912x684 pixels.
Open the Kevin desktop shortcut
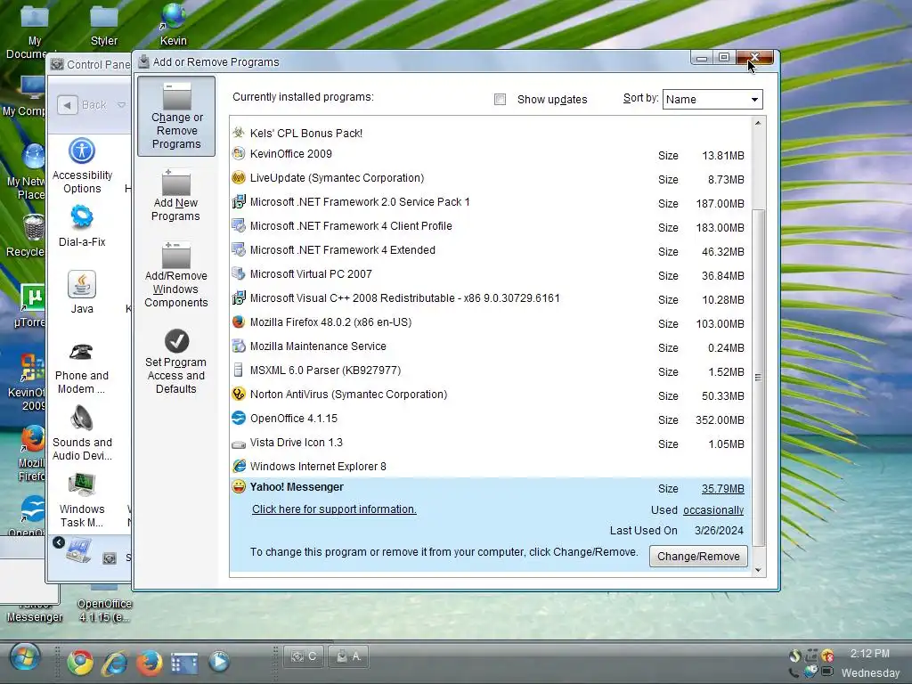(174, 25)
